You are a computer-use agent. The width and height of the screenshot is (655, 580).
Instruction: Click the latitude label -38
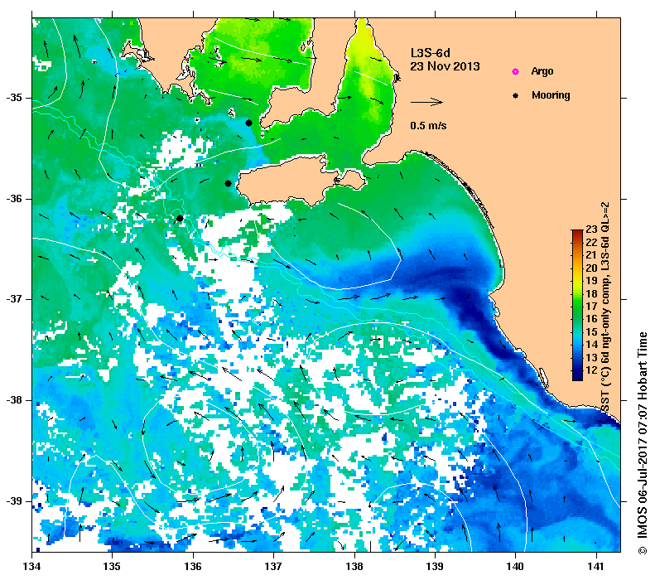pos(13,400)
